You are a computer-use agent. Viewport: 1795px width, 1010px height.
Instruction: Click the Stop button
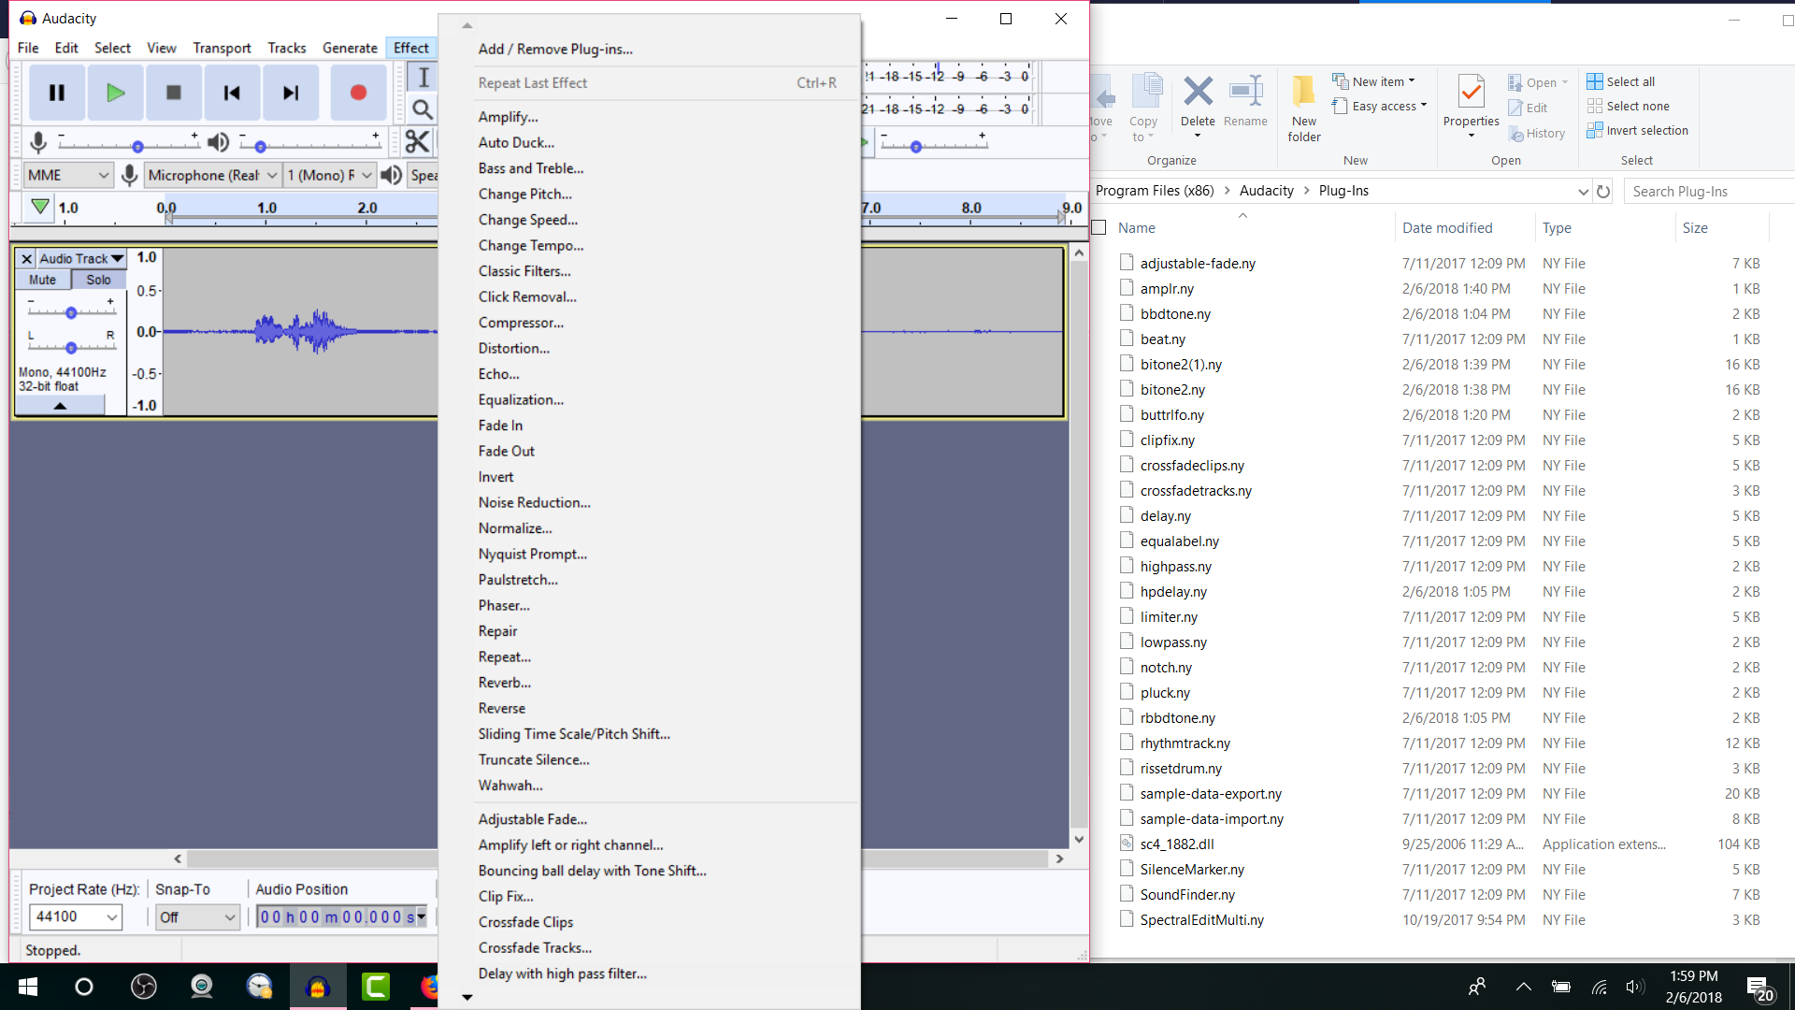pyautogui.click(x=173, y=93)
